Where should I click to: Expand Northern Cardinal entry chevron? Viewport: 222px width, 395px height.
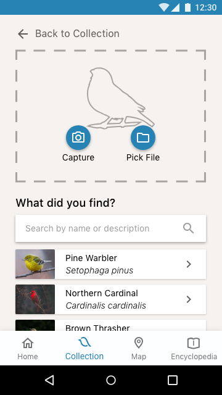tap(189, 299)
